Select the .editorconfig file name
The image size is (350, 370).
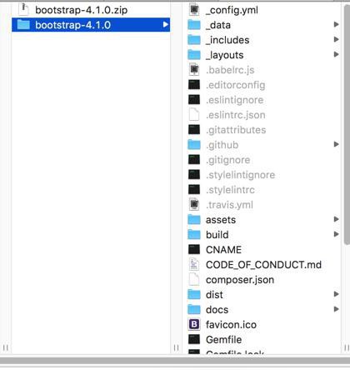point(236,85)
